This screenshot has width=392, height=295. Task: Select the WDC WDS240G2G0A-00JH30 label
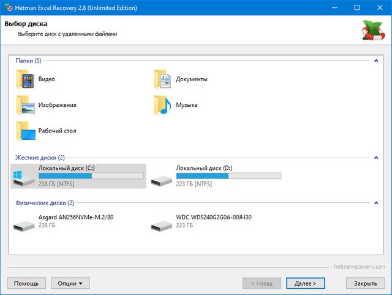(214, 217)
